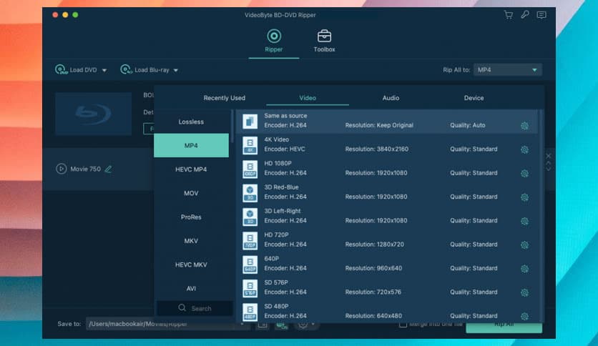Click the HD 1080P format icon
This screenshot has width=598, height=346.
pos(250,169)
